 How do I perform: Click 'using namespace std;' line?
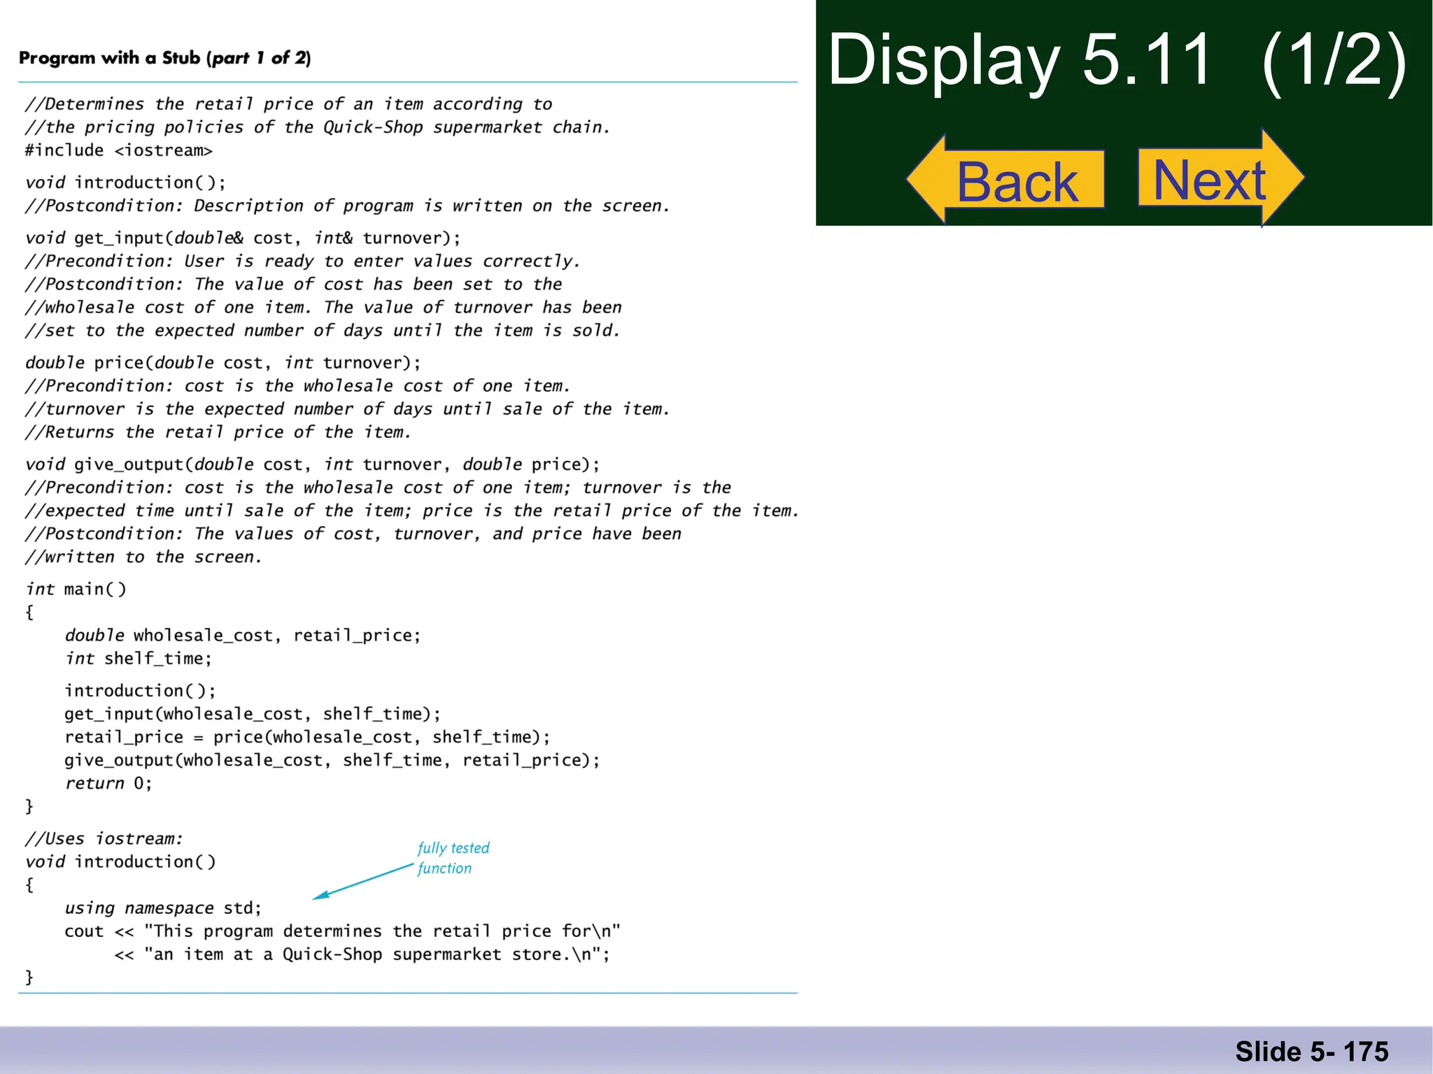(163, 908)
